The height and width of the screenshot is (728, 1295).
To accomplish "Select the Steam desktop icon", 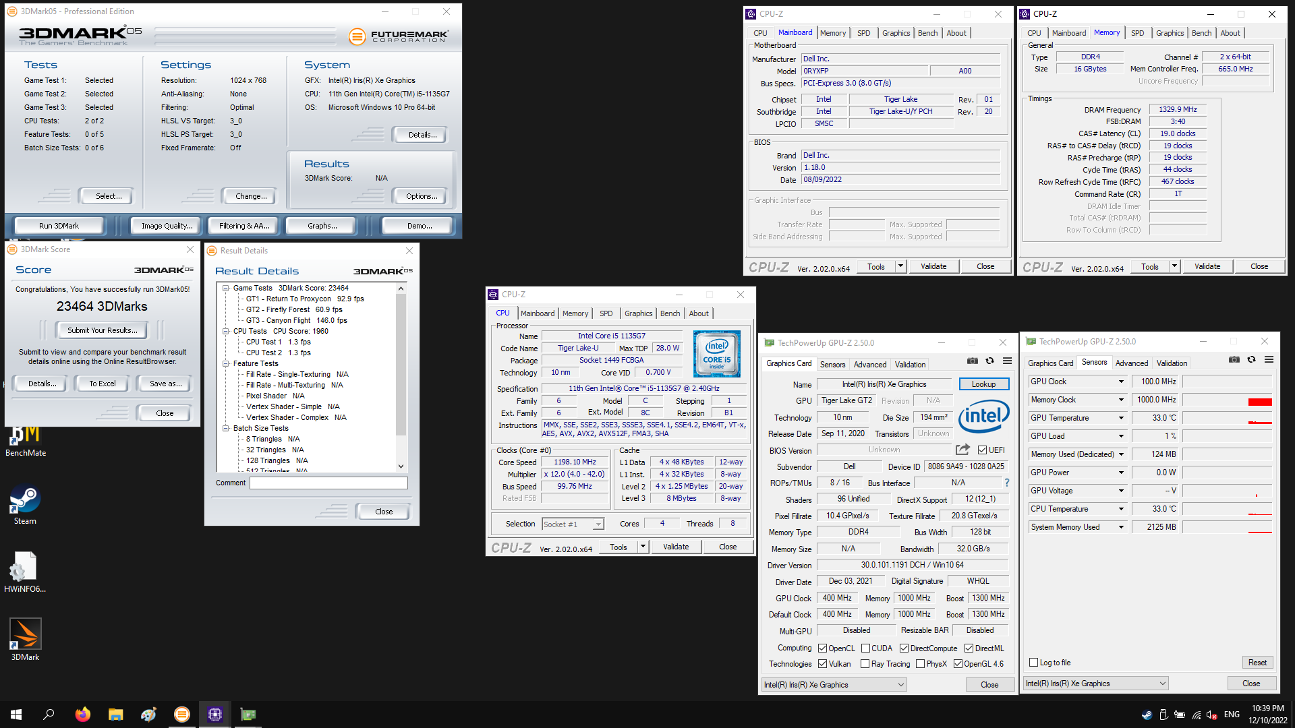I will 25,505.
